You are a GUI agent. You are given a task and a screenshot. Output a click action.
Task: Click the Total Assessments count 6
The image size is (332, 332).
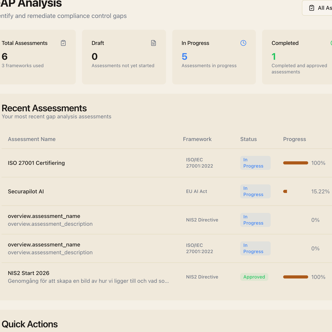(5, 56)
